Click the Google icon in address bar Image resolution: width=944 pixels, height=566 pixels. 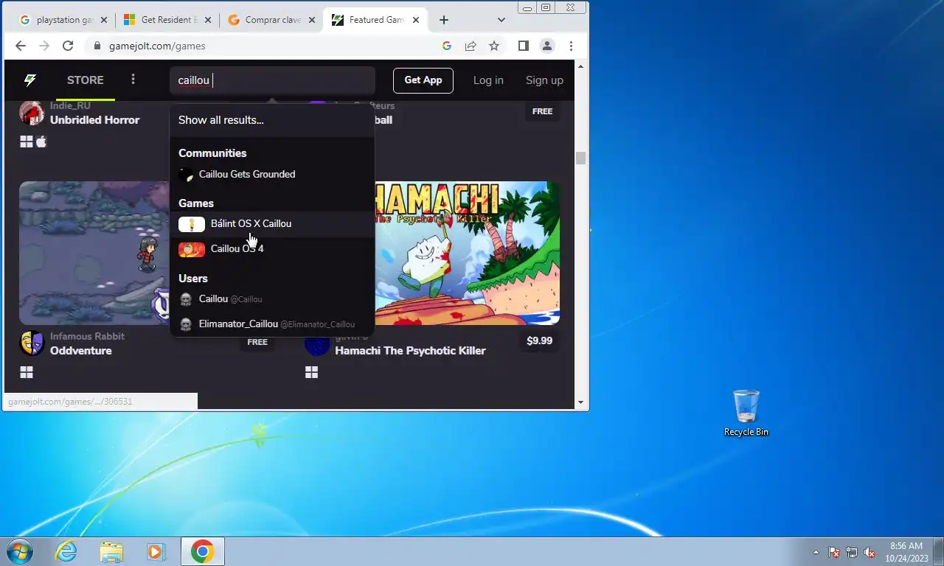(x=446, y=46)
